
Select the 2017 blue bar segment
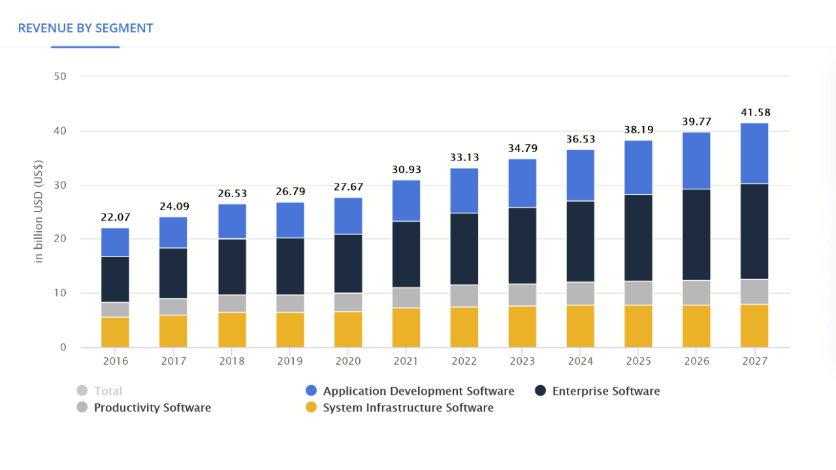point(173,232)
